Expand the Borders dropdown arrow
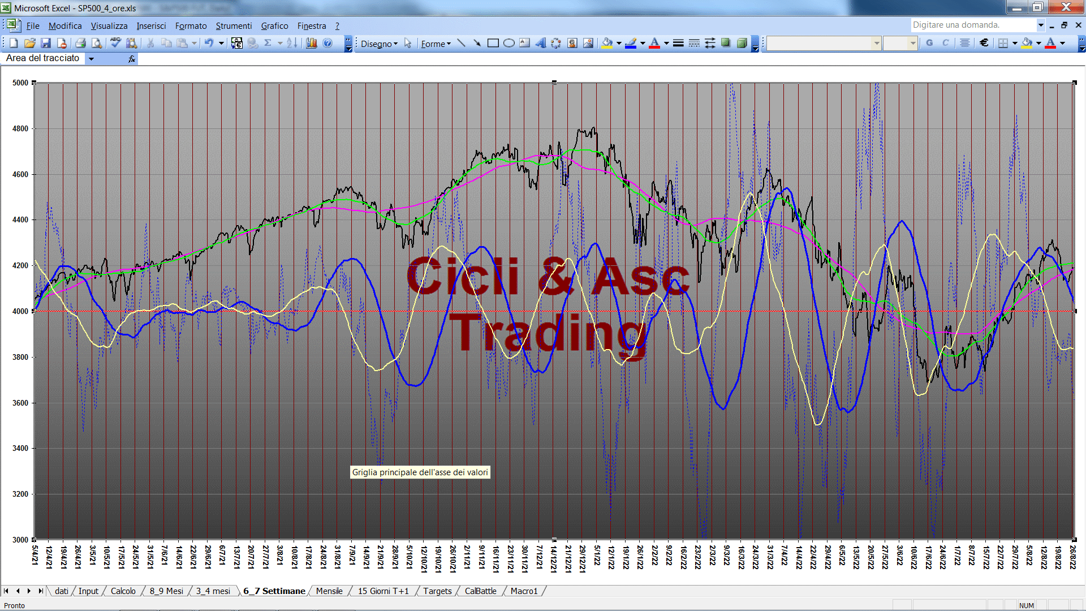The image size is (1086, 611). [x=1015, y=43]
